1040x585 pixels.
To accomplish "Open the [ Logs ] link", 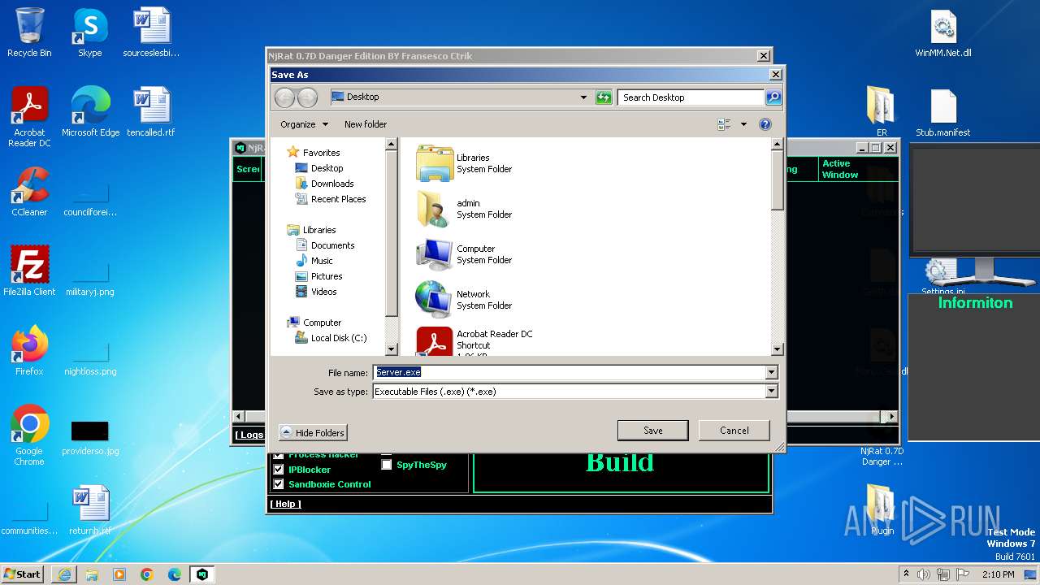I will 249,435.
